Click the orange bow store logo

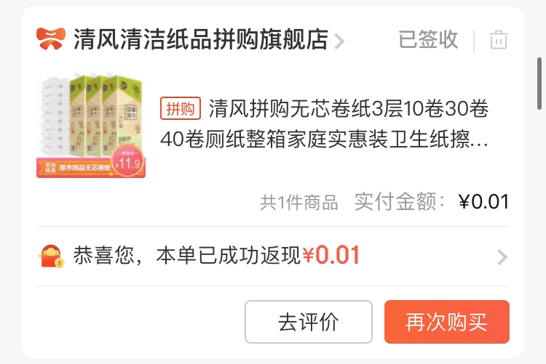click(x=51, y=39)
